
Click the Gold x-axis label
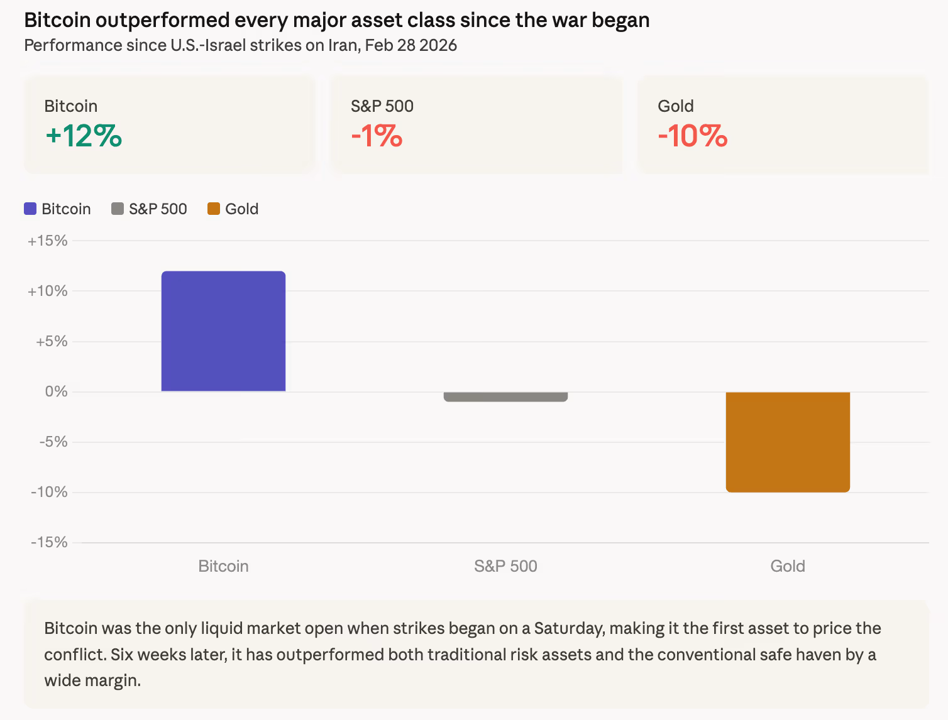(788, 566)
